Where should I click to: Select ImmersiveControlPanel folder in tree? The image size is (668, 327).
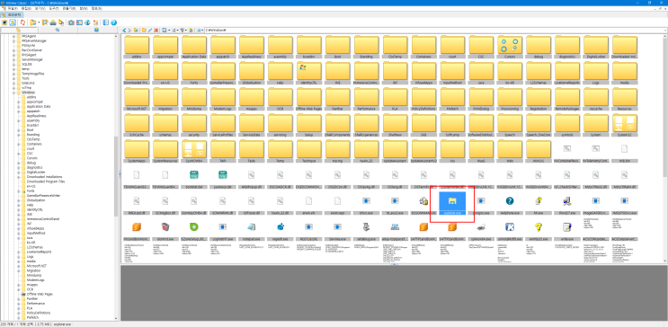[43, 219]
